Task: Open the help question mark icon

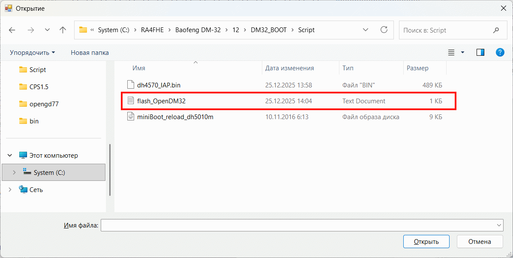Action: pyautogui.click(x=500, y=52)
